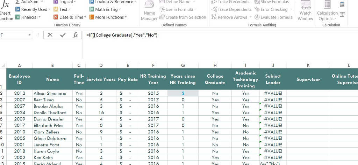Select HR Training Year cell for Bert Tuma

click(153, 100)
